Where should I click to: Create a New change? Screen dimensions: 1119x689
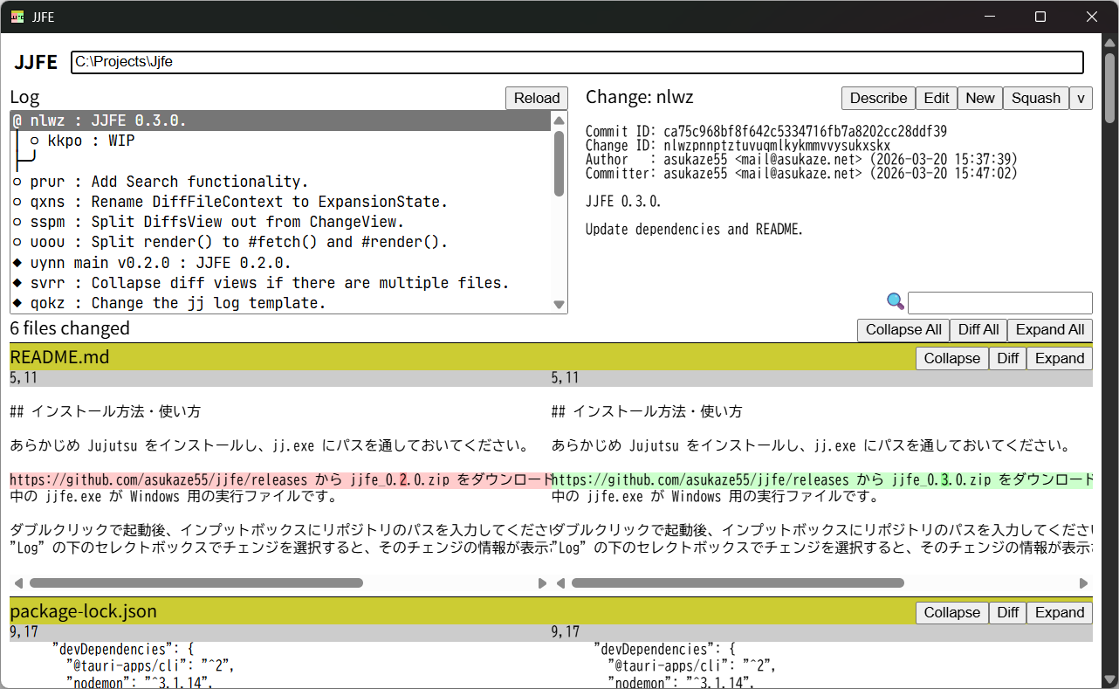point(980,98)
